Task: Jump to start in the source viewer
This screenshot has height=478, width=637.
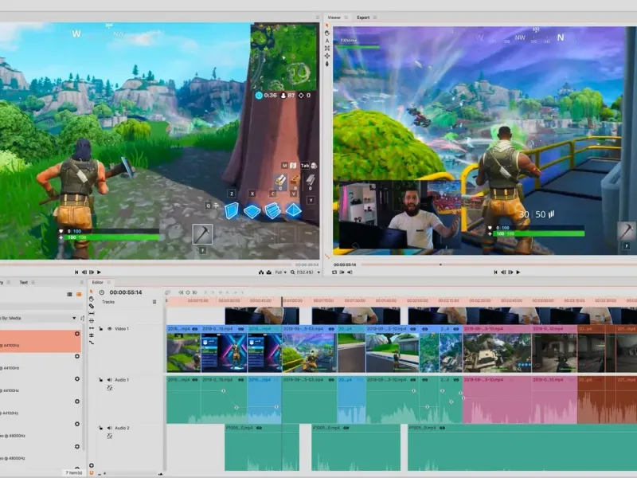Action: [76, 272]
